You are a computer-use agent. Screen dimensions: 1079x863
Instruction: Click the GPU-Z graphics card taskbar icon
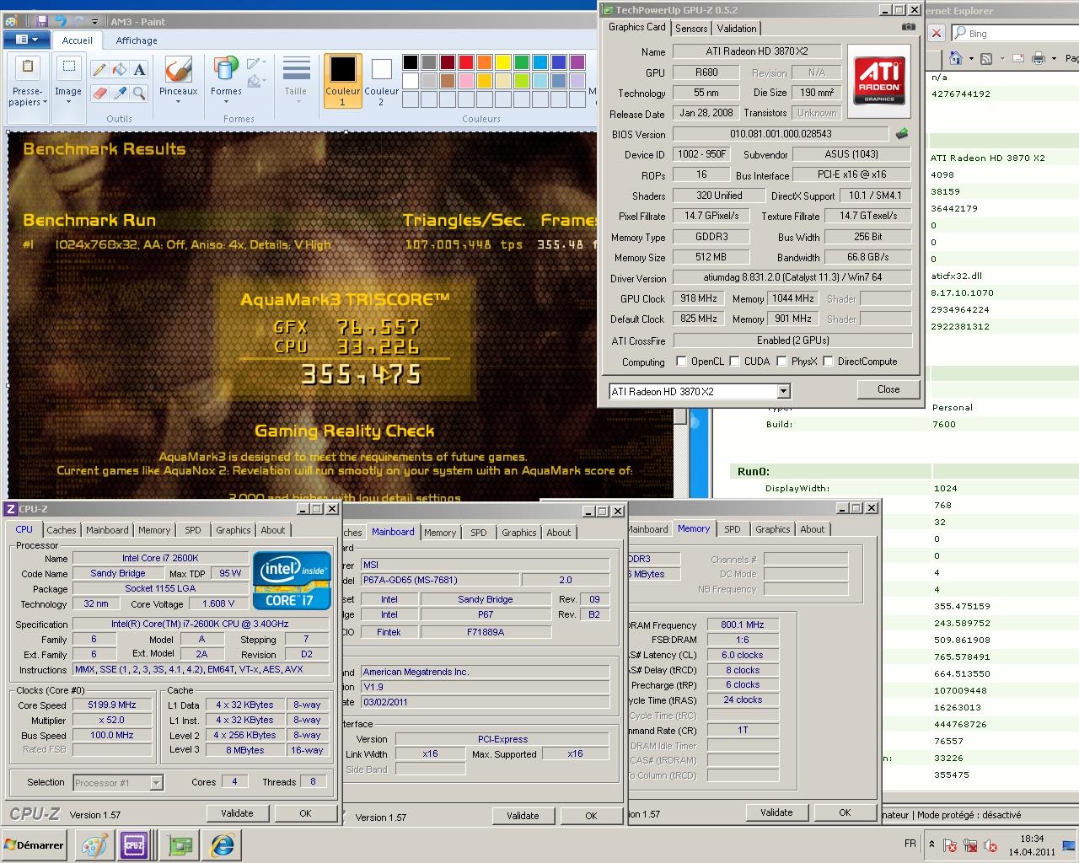click(x=179, y=844)
